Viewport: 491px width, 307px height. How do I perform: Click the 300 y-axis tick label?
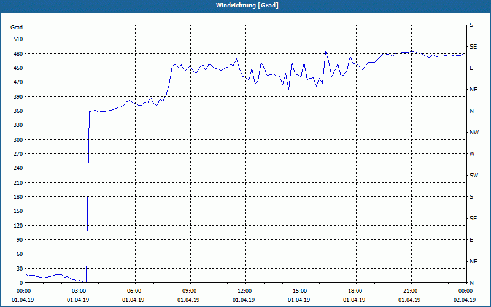click(x=19, y=140)
